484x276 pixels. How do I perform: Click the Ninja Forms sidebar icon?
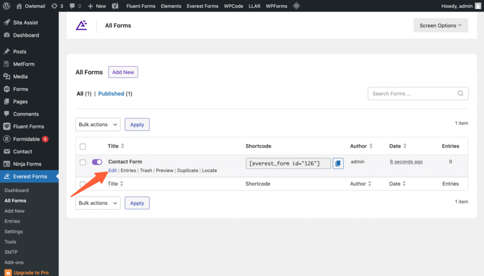7,164
